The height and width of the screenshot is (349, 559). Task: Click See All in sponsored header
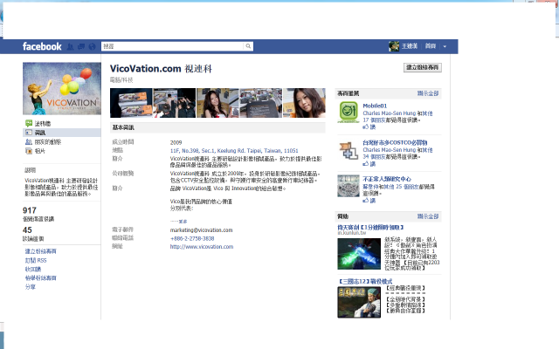(x=428, y=216)
